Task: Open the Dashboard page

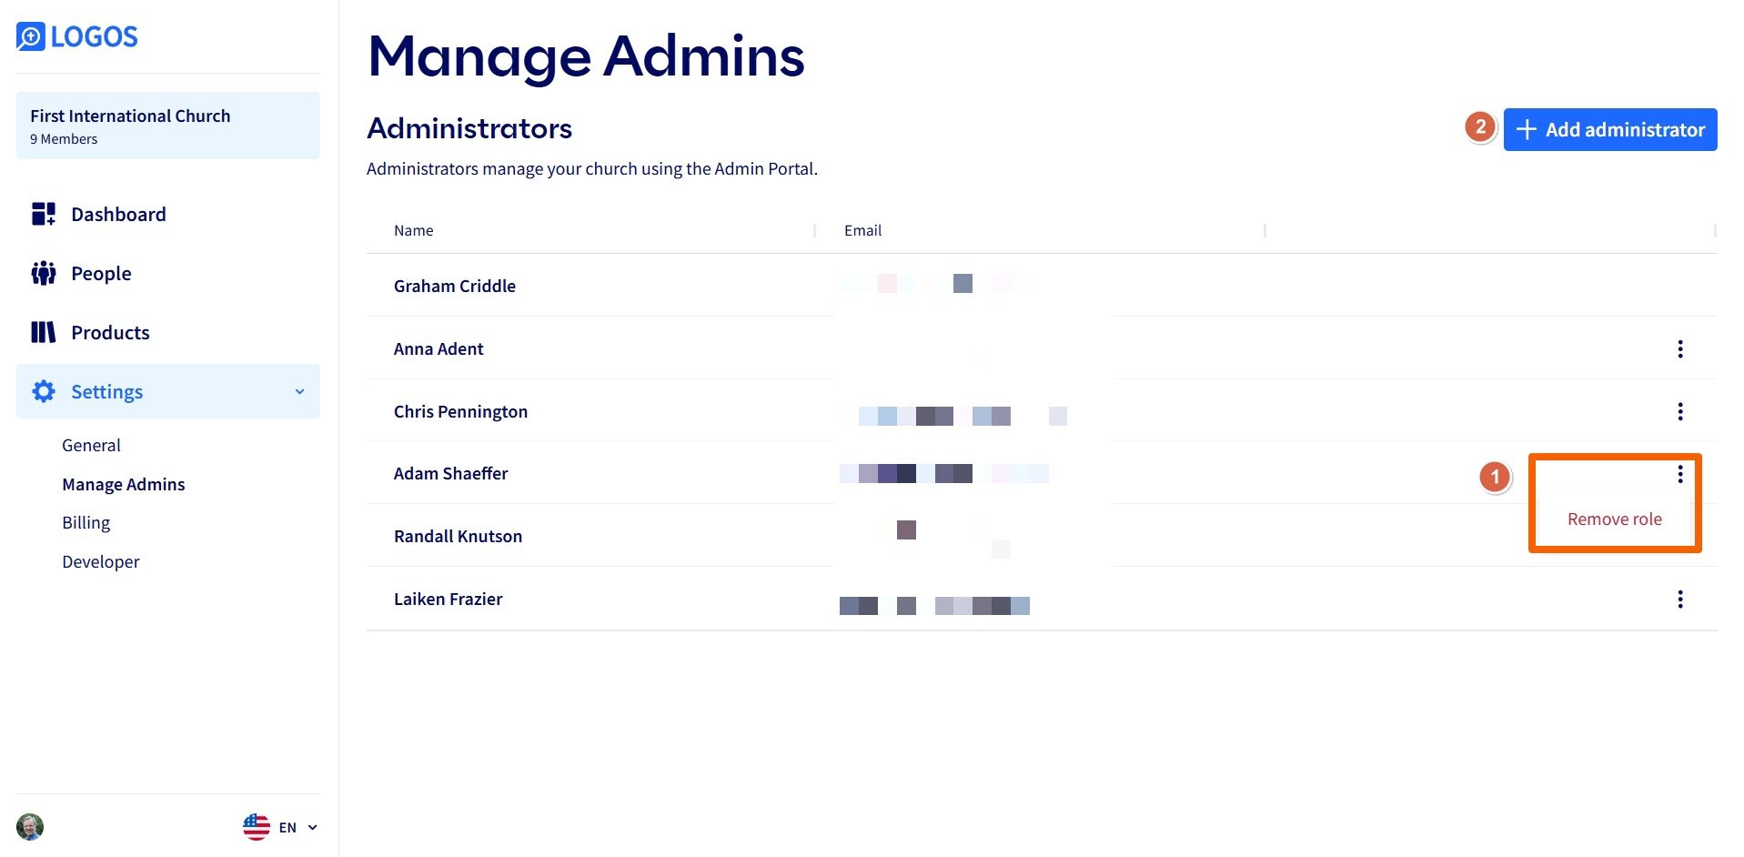Action: (118, 215)
